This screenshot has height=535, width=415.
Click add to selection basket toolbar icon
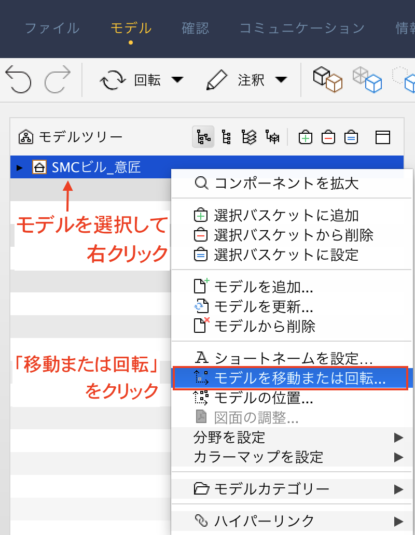click(x=306, y=137)
